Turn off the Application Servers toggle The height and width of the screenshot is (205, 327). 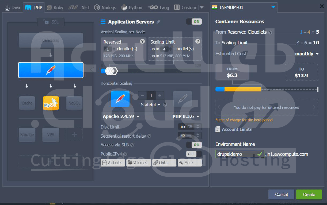coord(194,22)
